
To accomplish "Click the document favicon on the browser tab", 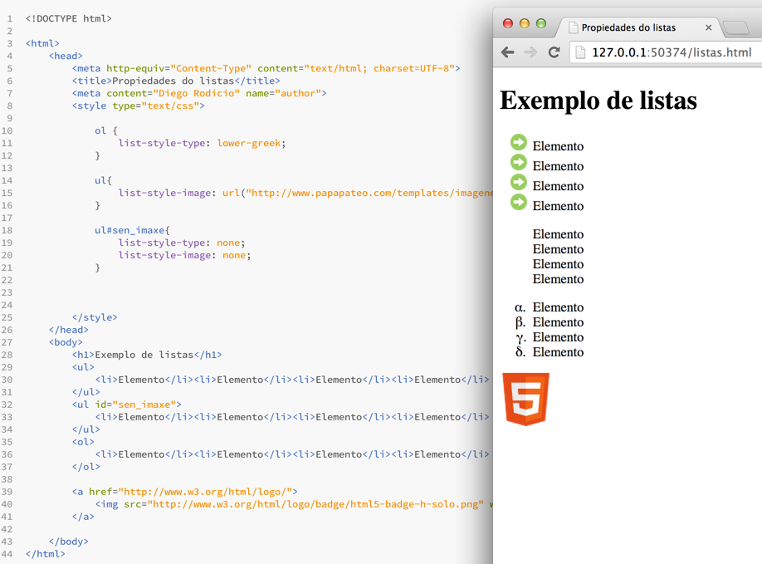I will pyautogui.click(x=574, y=27).
